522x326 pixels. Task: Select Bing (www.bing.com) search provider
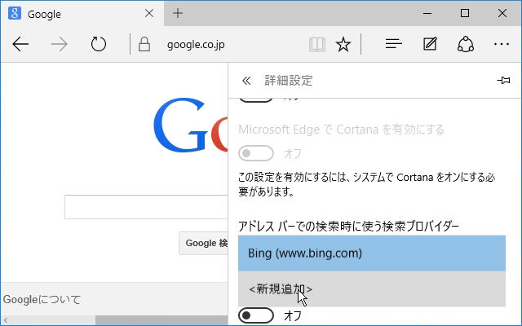372,253
